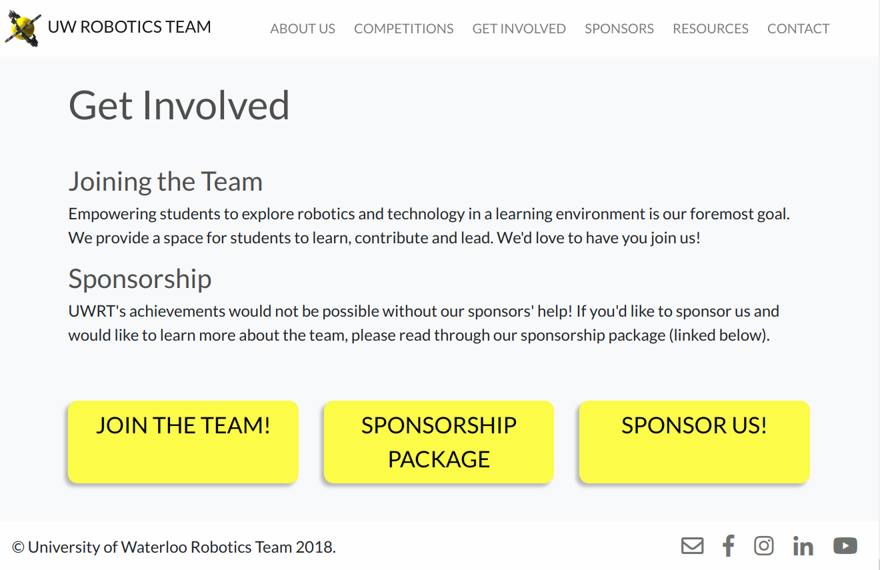The width and height of the screenshot is (880, 570).
Task: Go to About Us in navigation
Action: click(x=303, y=29)
